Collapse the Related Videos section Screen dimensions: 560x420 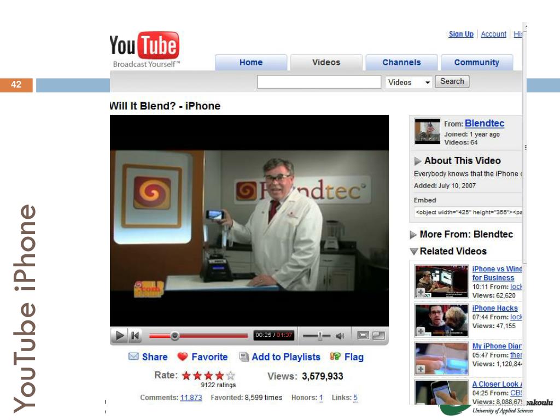tap(413, 252)
